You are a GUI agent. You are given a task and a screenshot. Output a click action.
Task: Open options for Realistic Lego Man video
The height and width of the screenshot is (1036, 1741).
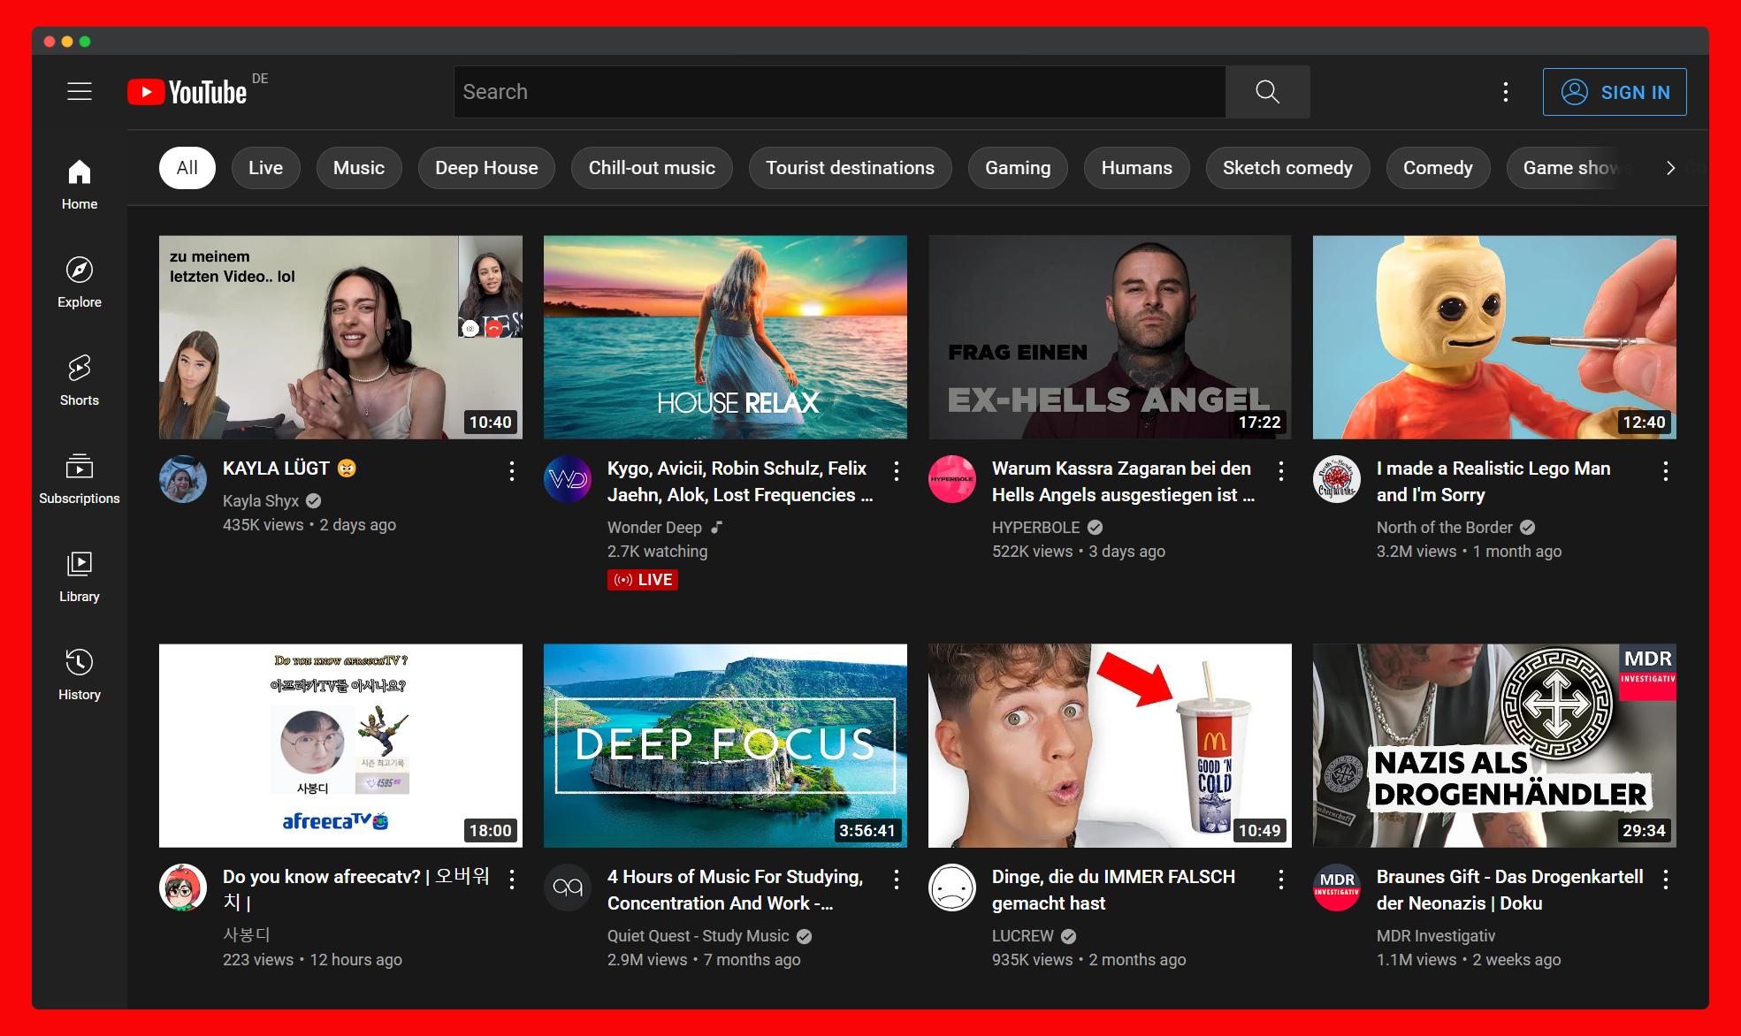pos(1665,471)
